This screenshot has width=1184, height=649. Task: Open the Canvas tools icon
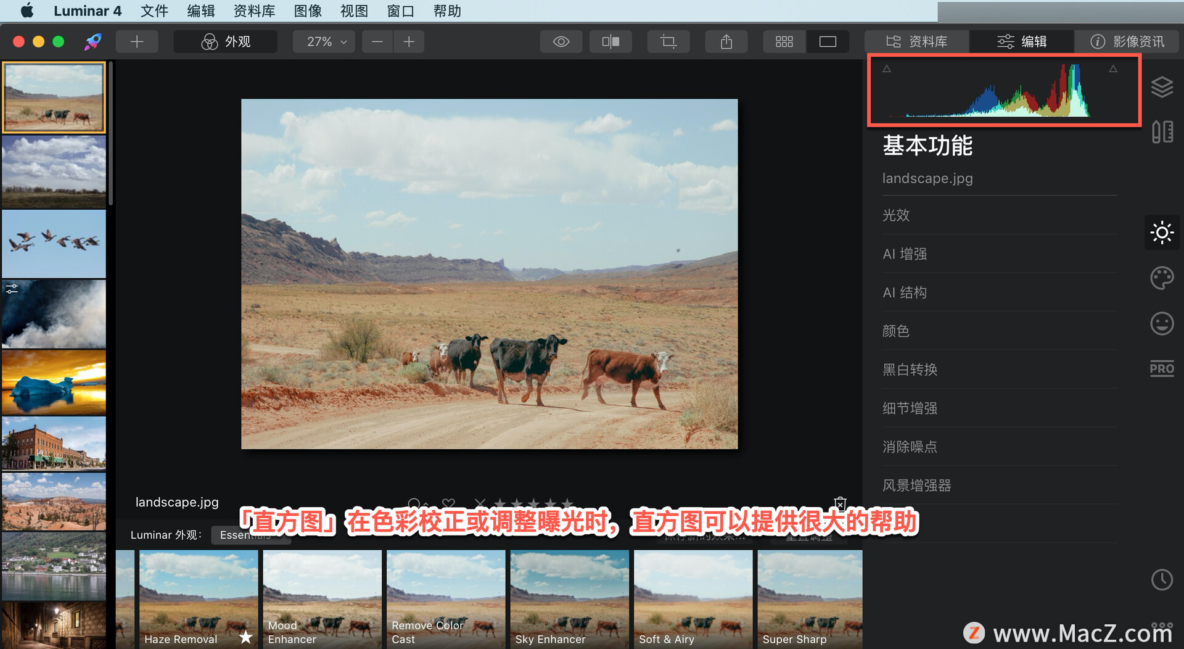(1162, 131)
